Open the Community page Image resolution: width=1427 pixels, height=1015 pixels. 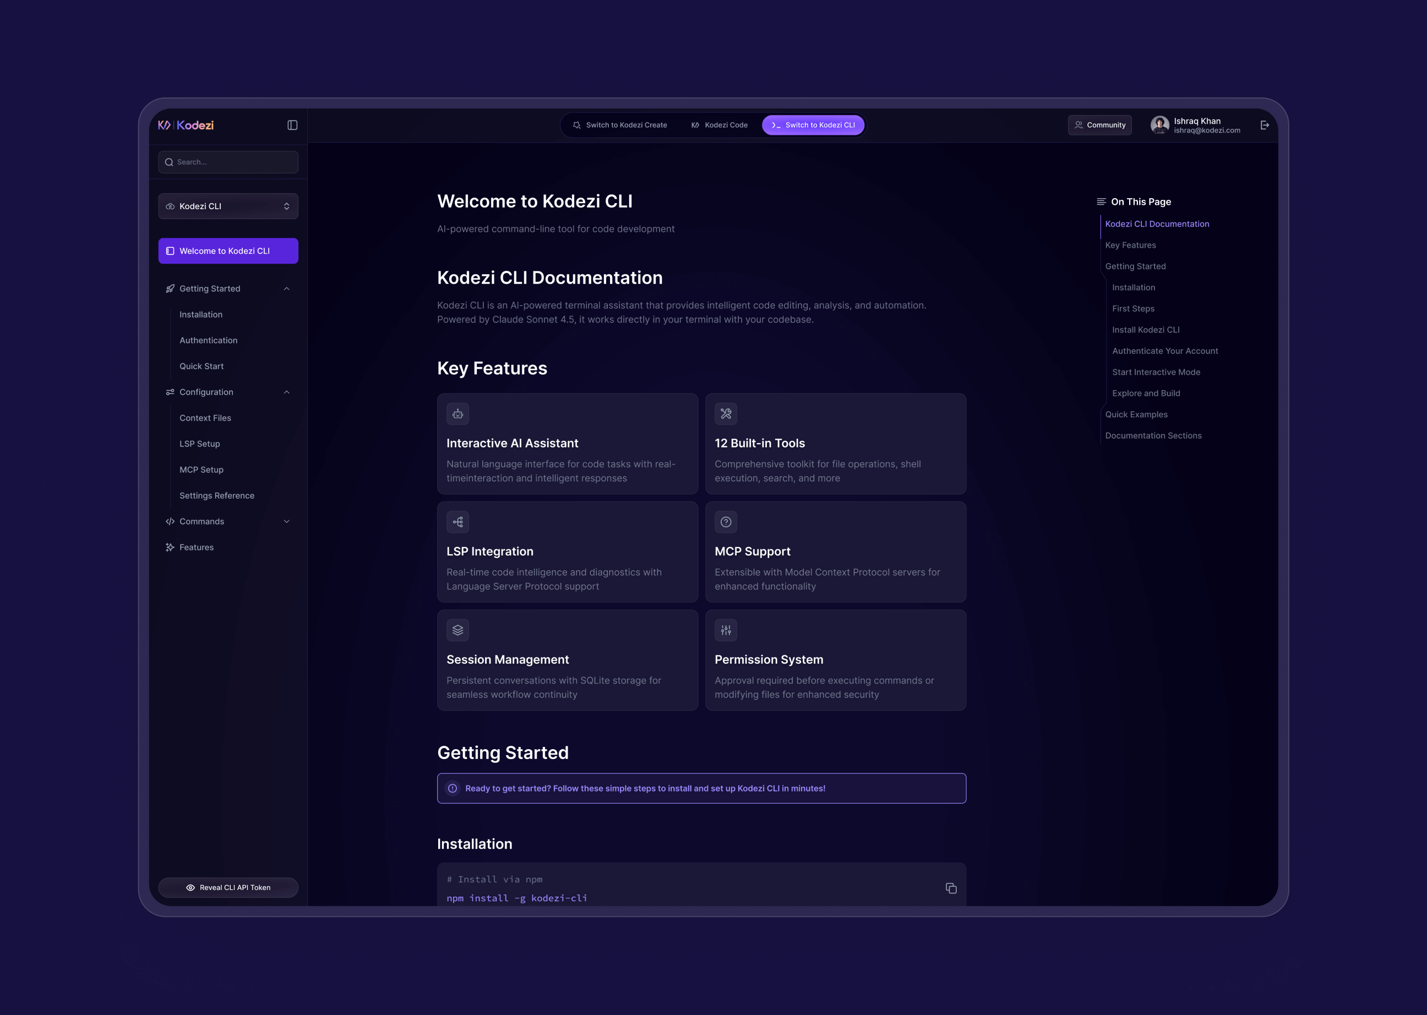[1100, 125]
